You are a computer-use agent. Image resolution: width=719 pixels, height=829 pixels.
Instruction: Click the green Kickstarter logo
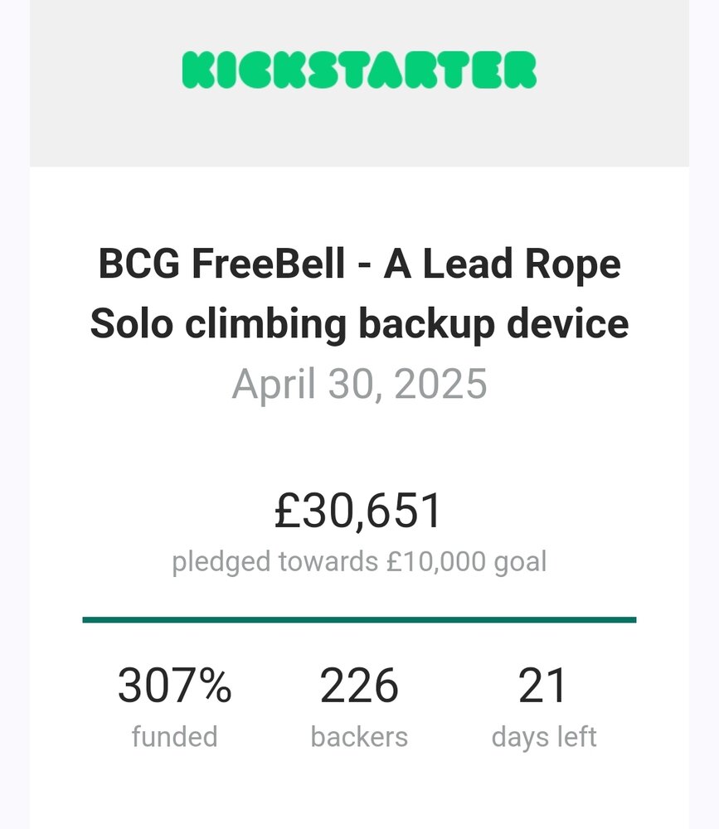coord(359,70)
